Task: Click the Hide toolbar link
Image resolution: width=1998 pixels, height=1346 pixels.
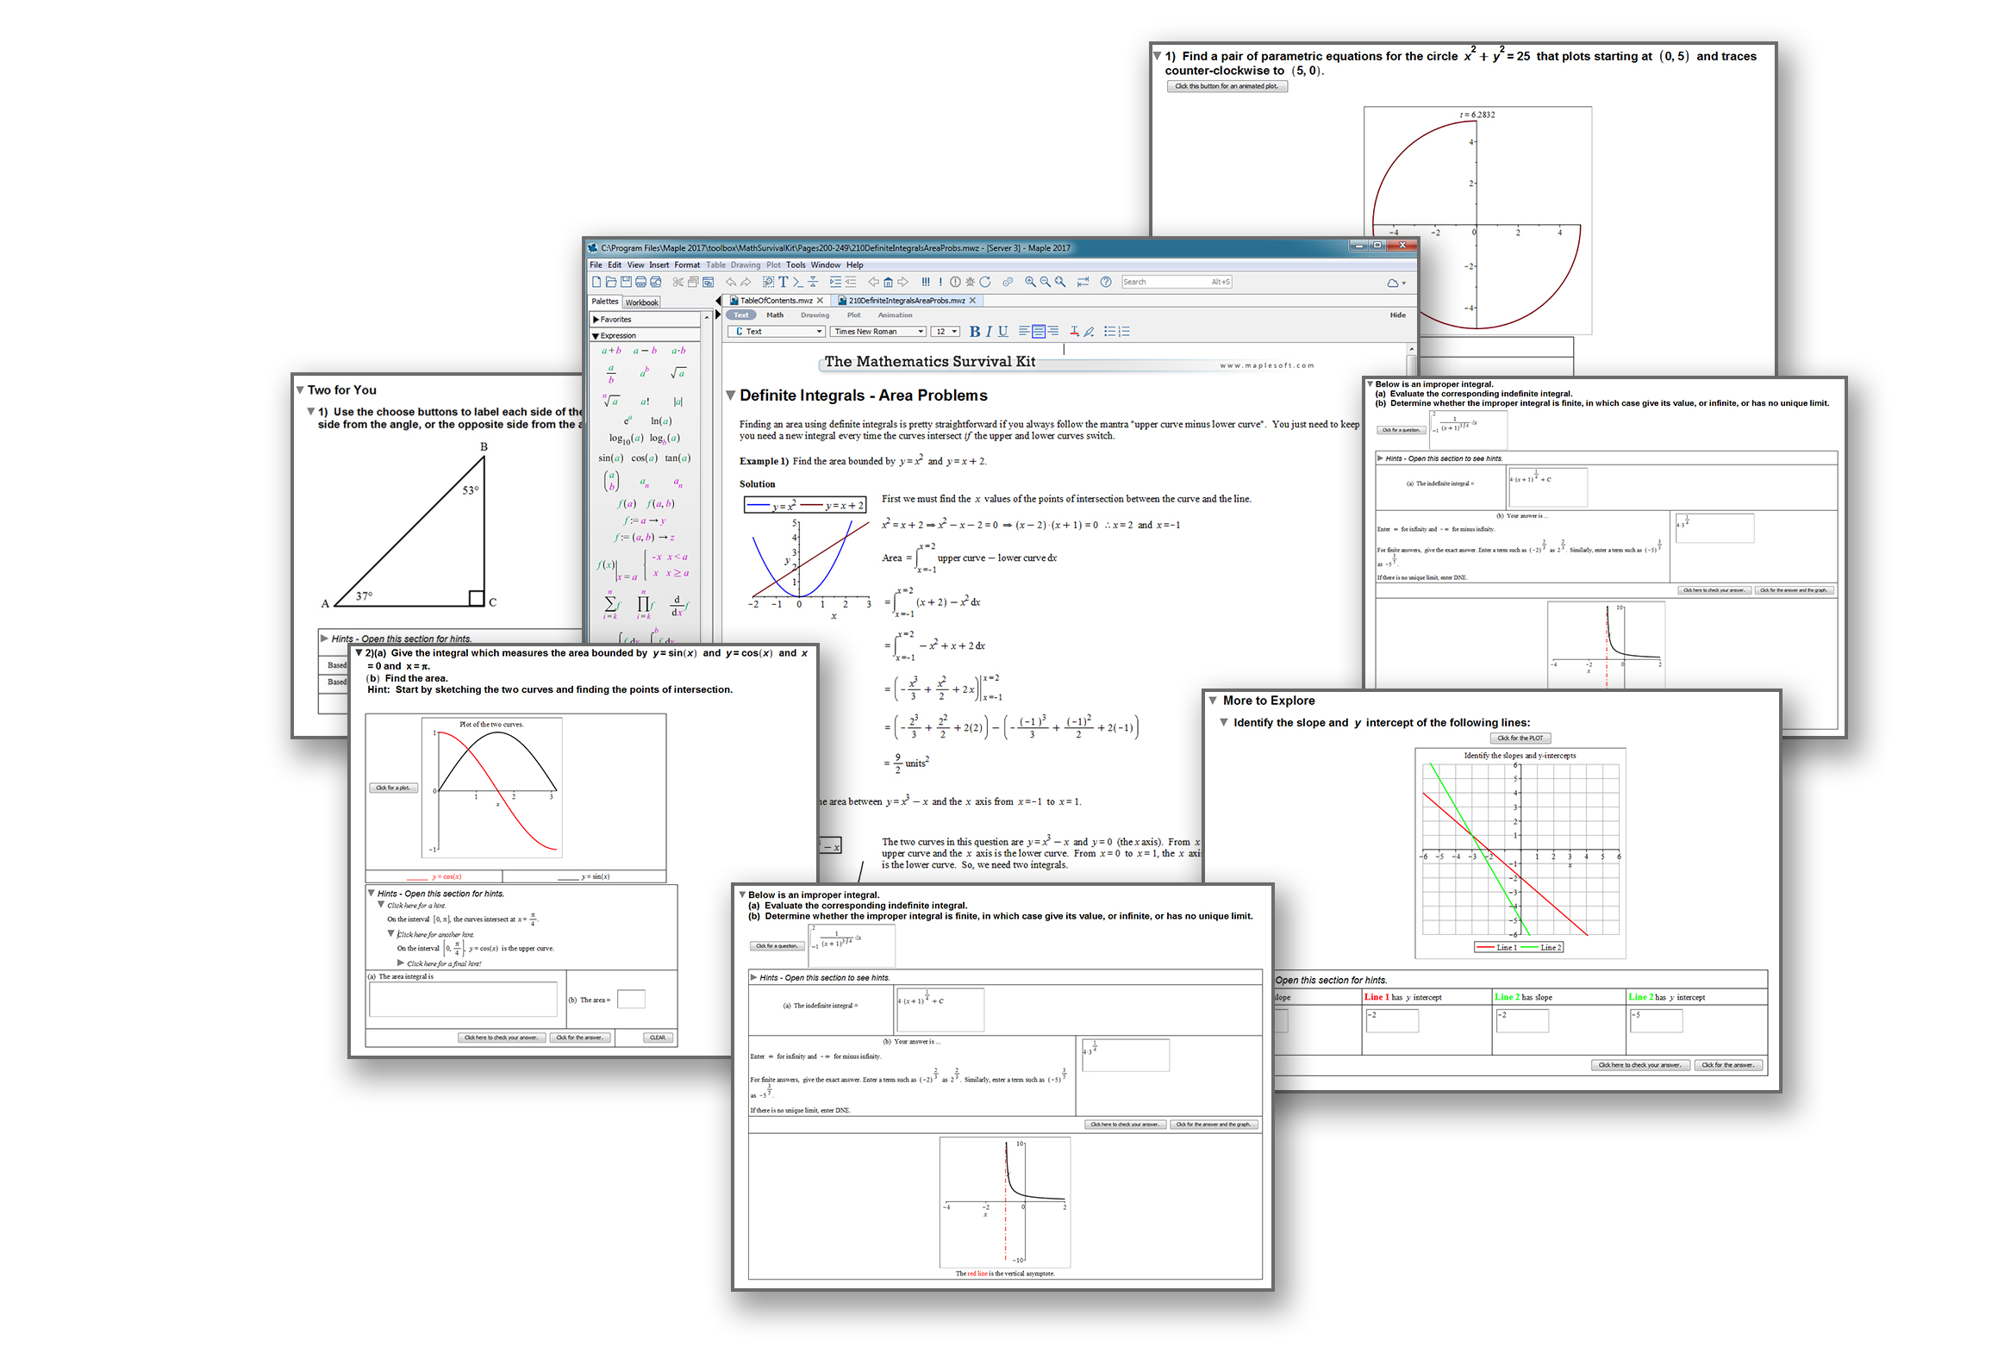Action: coord(1397,315)
